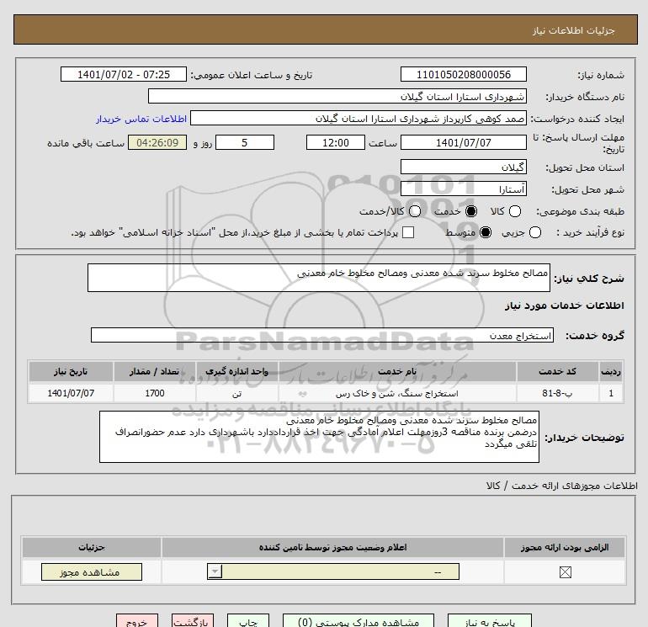Toggle the اسناد خزانه اسلامی payment checkbox

coord(408,232)
